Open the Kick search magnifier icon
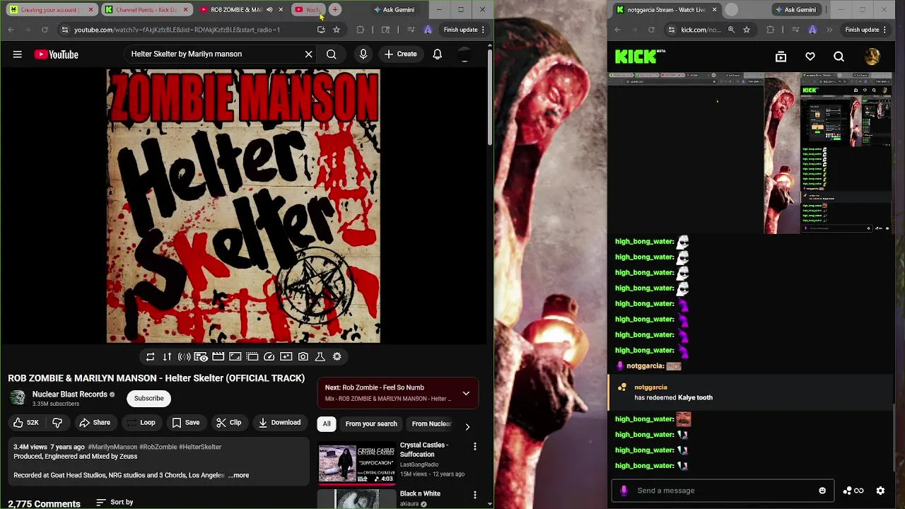 (x=839, y=57)
